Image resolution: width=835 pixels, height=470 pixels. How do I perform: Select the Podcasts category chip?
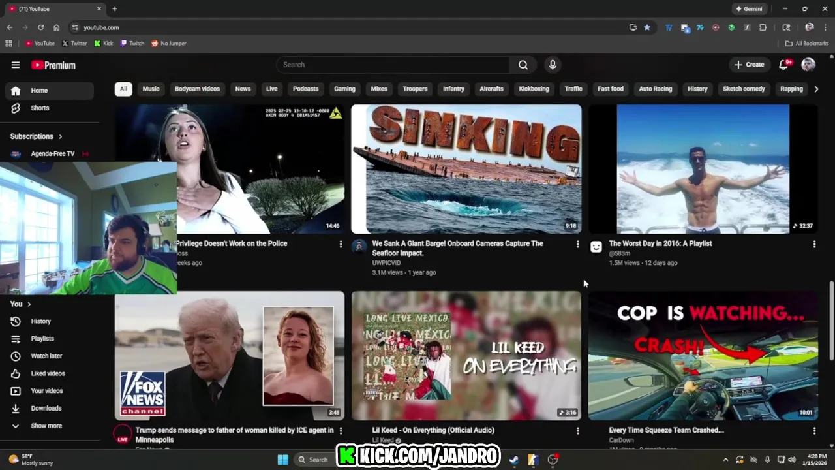click(x=305, y=89)
